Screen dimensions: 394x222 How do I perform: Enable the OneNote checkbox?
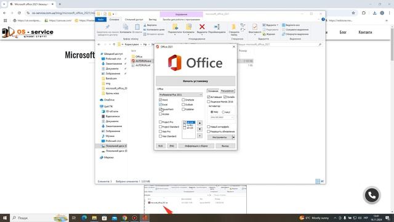coord(183,100)
